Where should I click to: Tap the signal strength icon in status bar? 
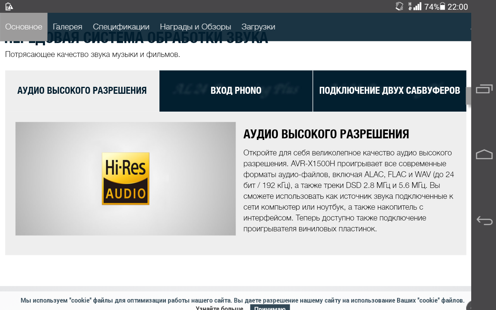click(417, 7)
